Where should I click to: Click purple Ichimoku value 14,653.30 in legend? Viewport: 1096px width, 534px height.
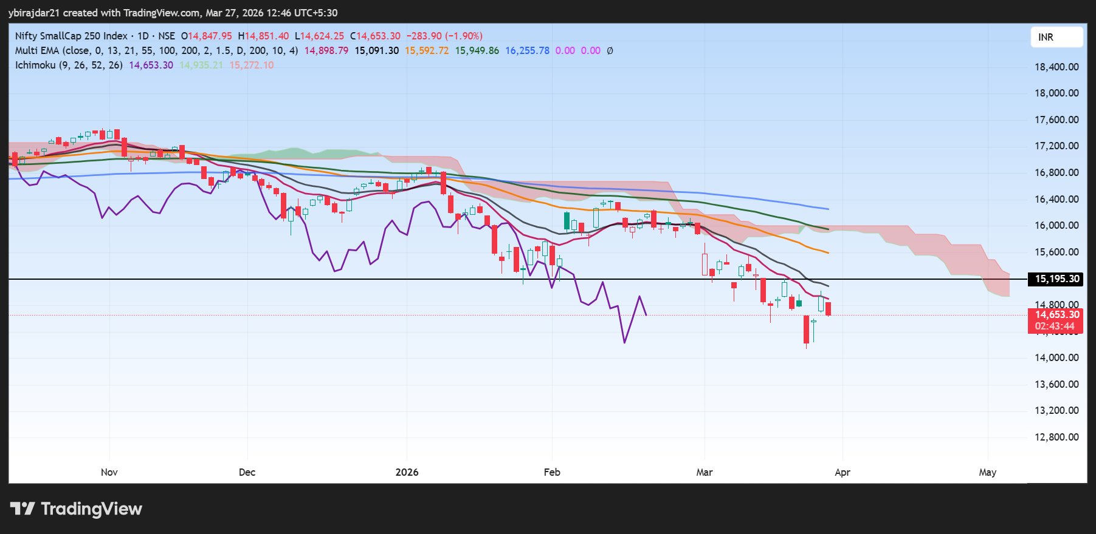(151, 65)
